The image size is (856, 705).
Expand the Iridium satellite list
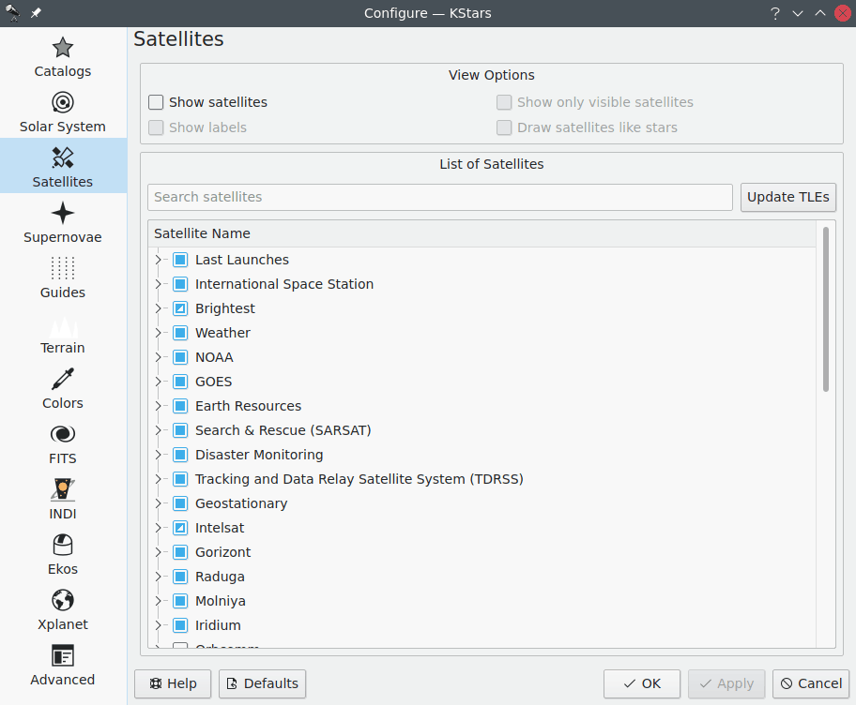point(160,624)
